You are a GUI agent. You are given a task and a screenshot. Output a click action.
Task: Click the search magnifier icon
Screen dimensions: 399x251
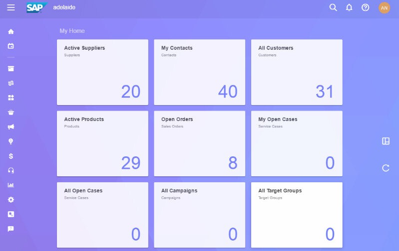point(333,7)
